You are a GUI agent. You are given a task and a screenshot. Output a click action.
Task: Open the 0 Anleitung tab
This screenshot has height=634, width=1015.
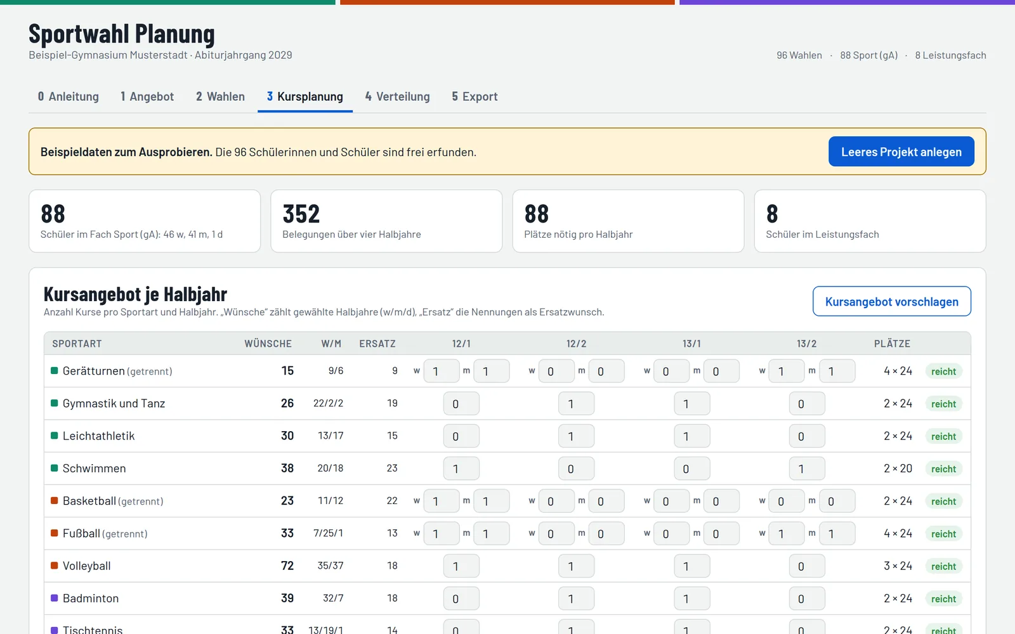(x=68, y=96)
